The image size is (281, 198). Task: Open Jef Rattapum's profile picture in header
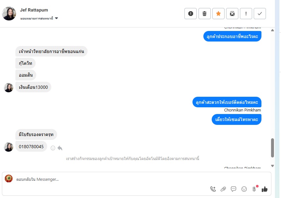click(x=9, y=13)
